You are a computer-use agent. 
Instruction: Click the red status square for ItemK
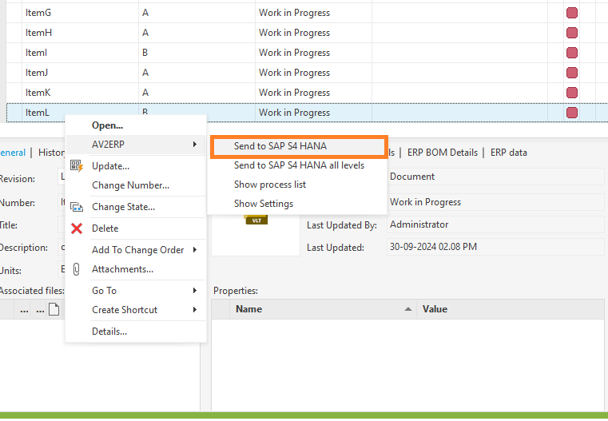click(x=572, y=93)
